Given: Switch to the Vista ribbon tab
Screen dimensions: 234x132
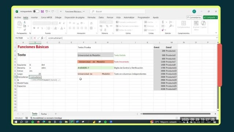Looking at the screenshot, I should click(118, 18).
